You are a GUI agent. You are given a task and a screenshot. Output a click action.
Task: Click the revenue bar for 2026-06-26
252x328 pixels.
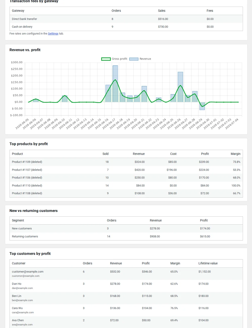180,87
